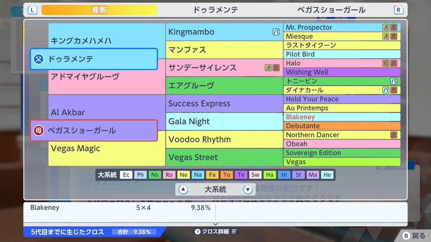Click the パ icon on トニービン
The image size is (431, 242).
(x=394, y=81)
